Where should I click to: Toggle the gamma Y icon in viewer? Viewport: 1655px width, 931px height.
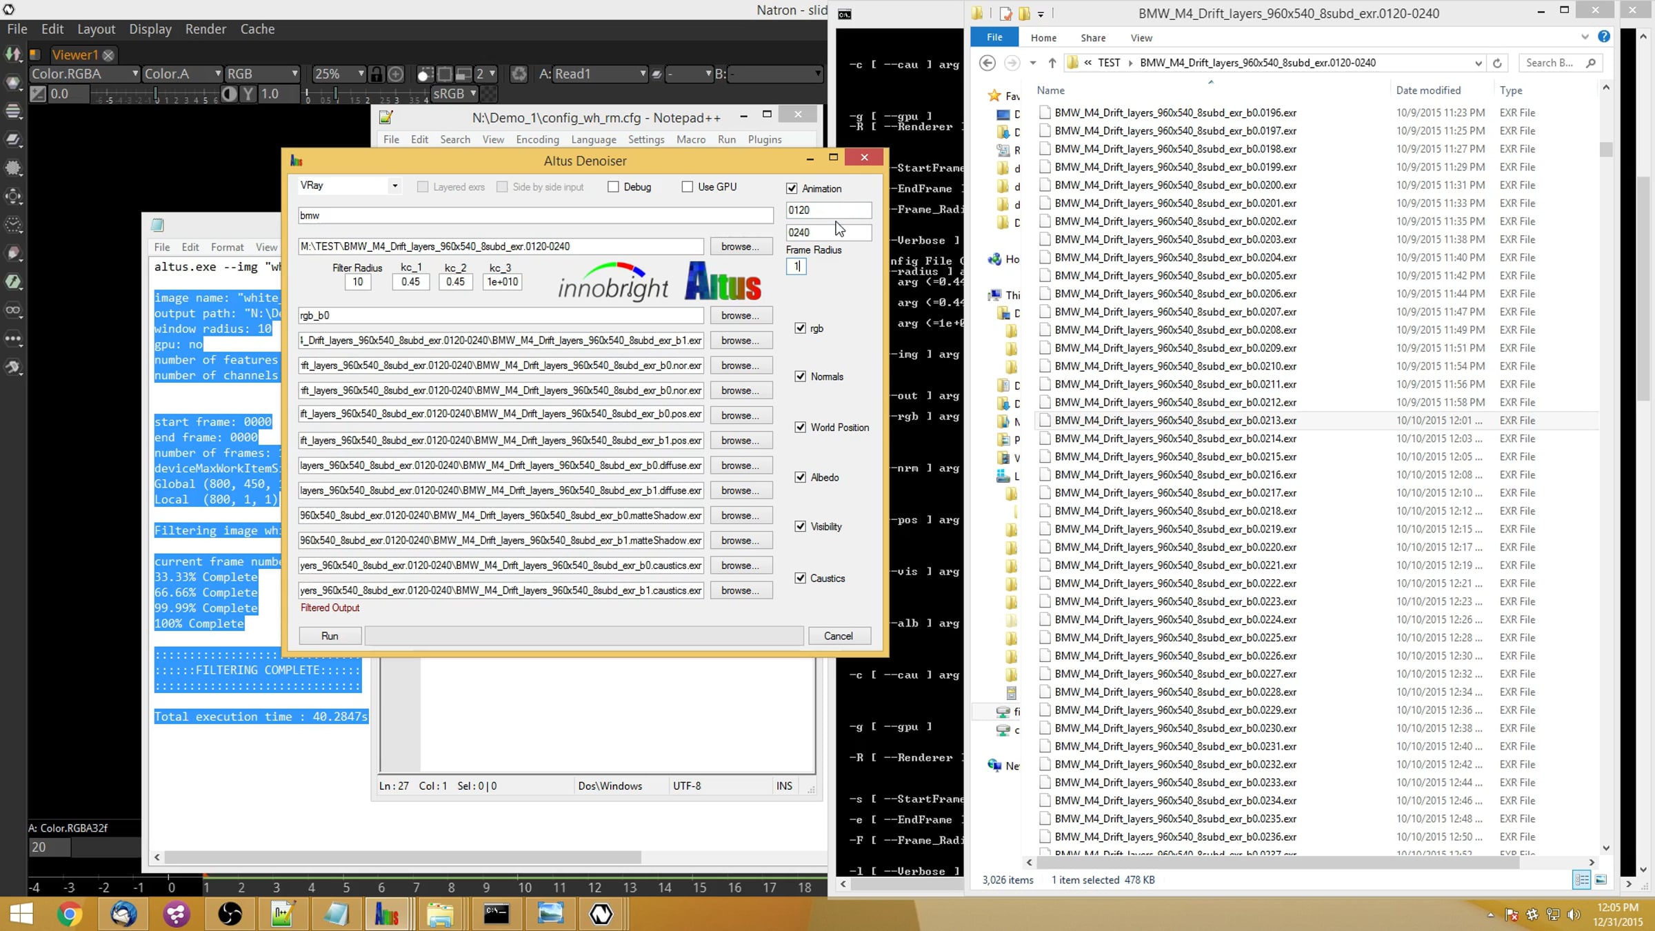[248, 94]
